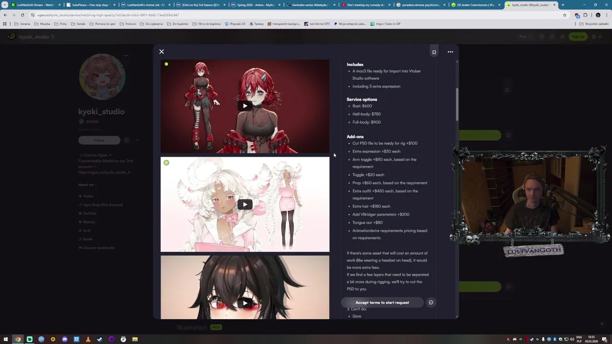Open File Explorer from the taskbar
The image size is (612, 344).
click(x=135, y=339)
